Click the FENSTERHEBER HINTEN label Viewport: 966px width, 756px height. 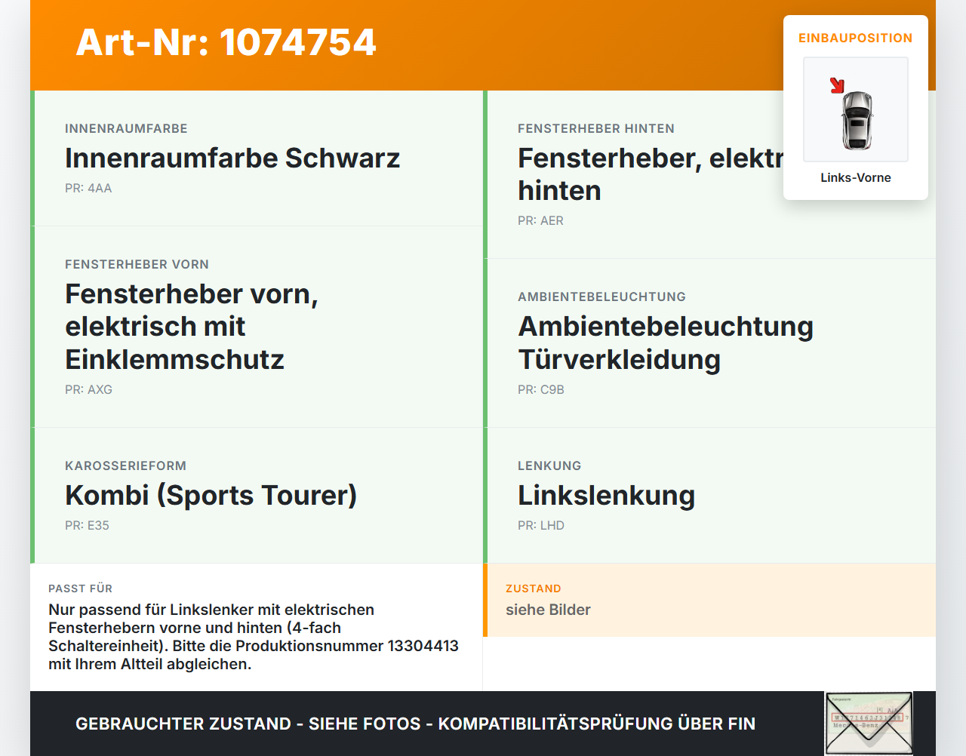[596, 128]
